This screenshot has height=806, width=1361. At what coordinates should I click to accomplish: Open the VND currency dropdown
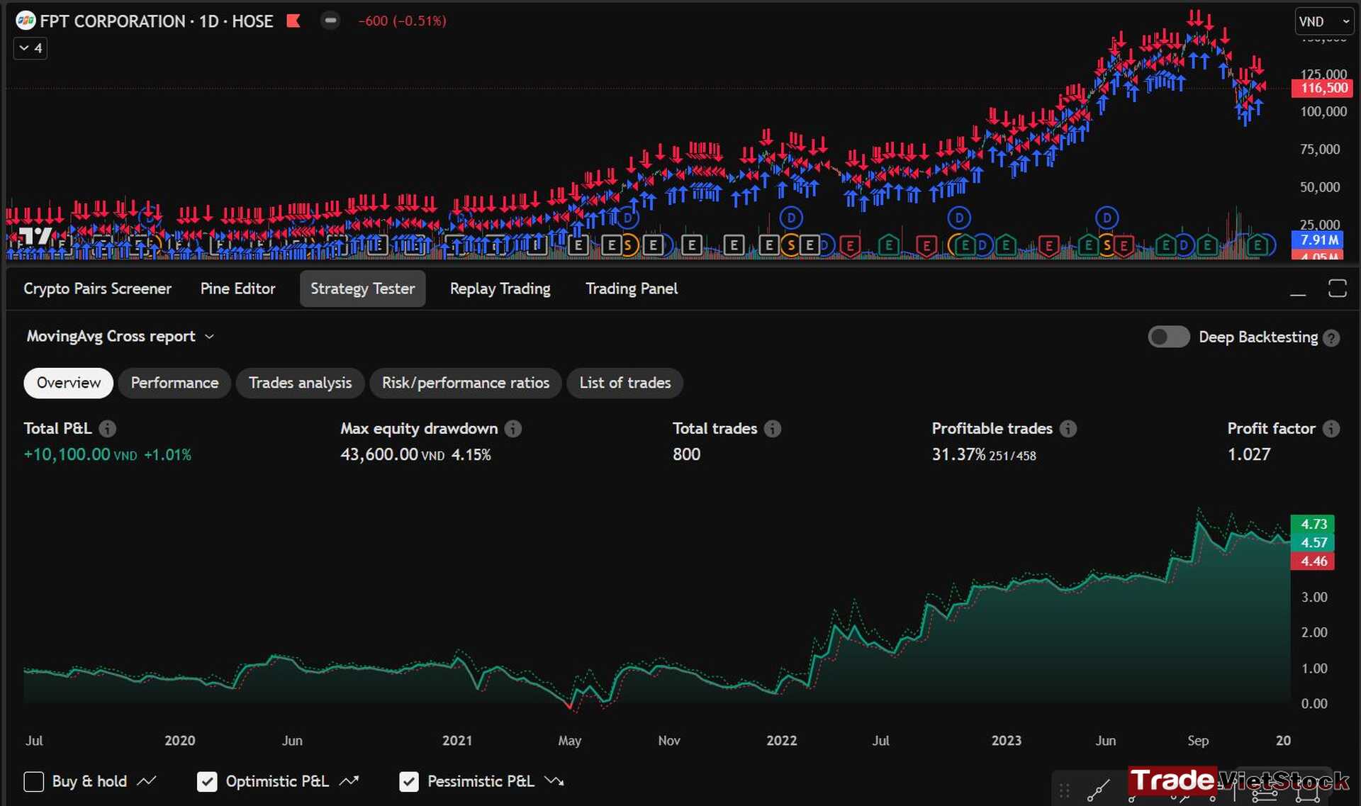(1324, 22)
